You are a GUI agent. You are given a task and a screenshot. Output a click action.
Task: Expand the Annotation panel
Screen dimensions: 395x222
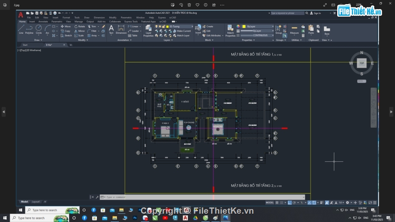pos(124,40)
